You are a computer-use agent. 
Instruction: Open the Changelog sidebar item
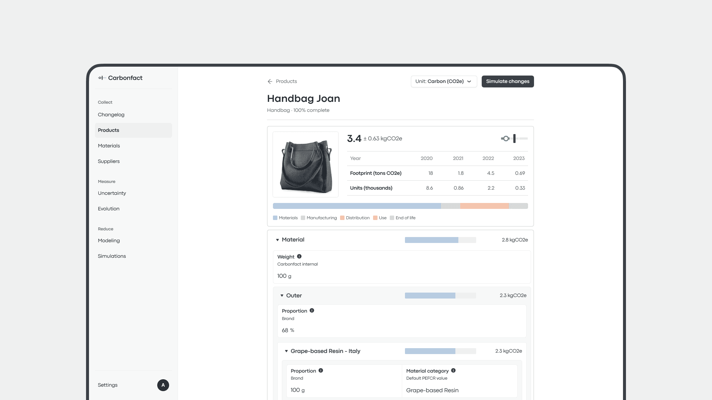pyautogui.click(x=111, y=115)
